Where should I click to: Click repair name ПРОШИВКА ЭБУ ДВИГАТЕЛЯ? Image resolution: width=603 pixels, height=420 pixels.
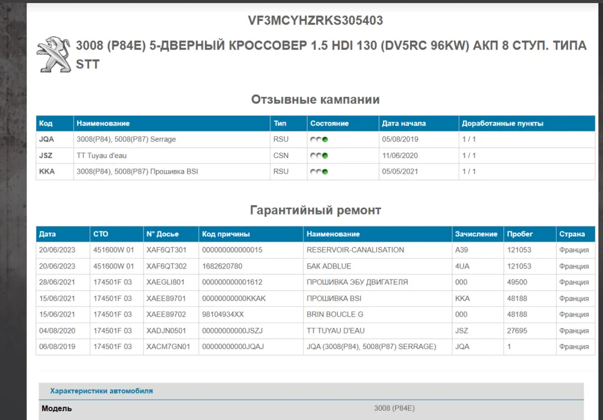357,282
